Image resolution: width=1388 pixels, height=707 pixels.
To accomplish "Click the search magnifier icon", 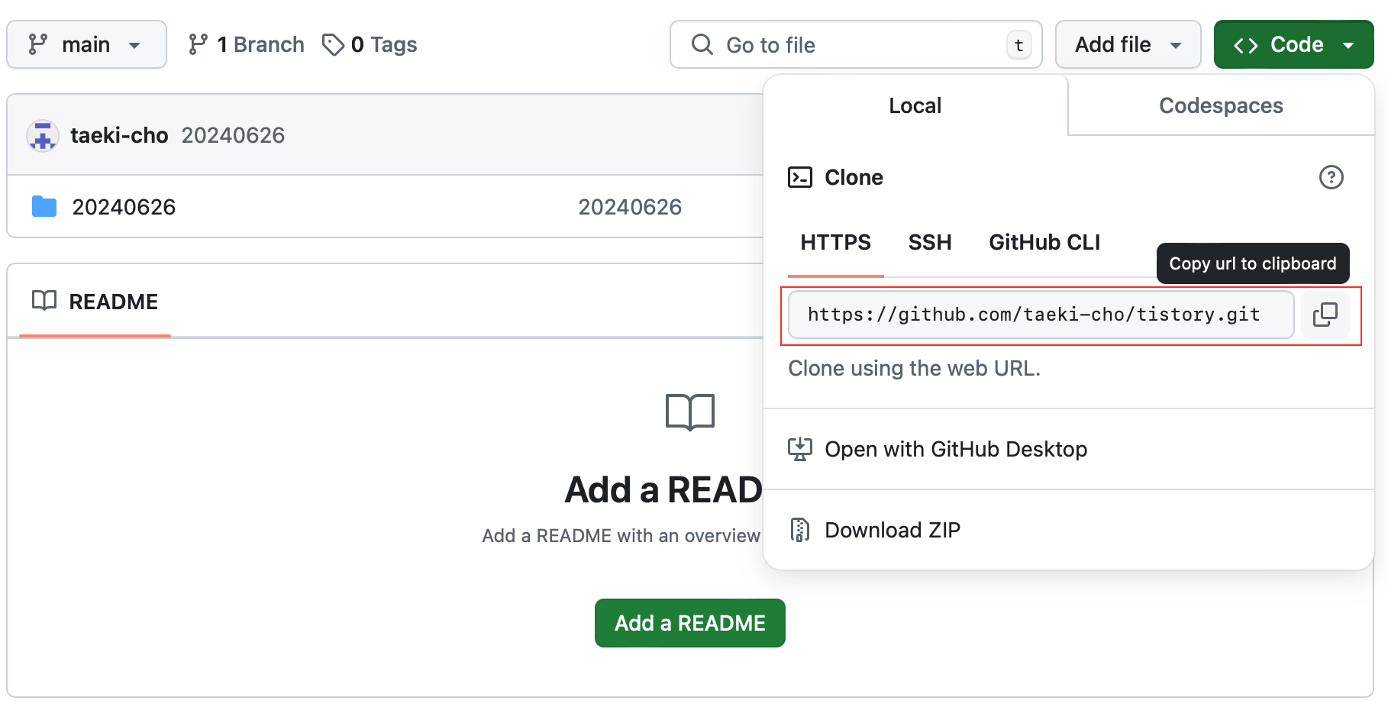I will (x=702, y=44).
